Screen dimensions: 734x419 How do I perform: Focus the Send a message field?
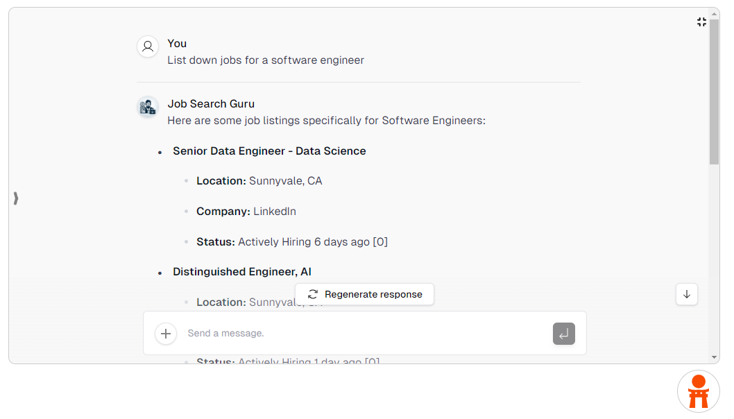(361, 334)
